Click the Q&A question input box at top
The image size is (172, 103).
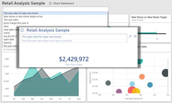click(55, 9)
